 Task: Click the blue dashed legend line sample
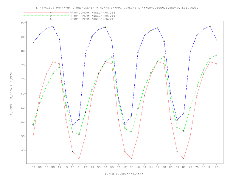pyautogui.click(x=46, y=19)
